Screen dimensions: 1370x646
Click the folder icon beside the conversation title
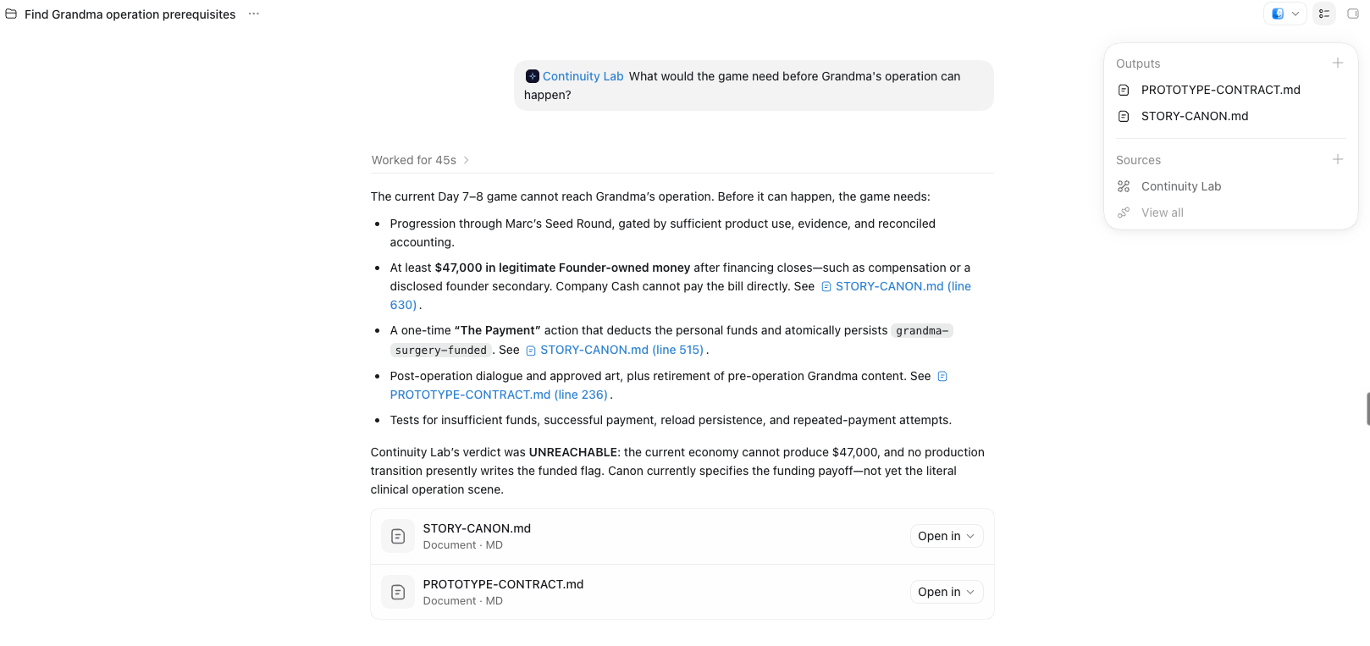[x=11, y=14]
